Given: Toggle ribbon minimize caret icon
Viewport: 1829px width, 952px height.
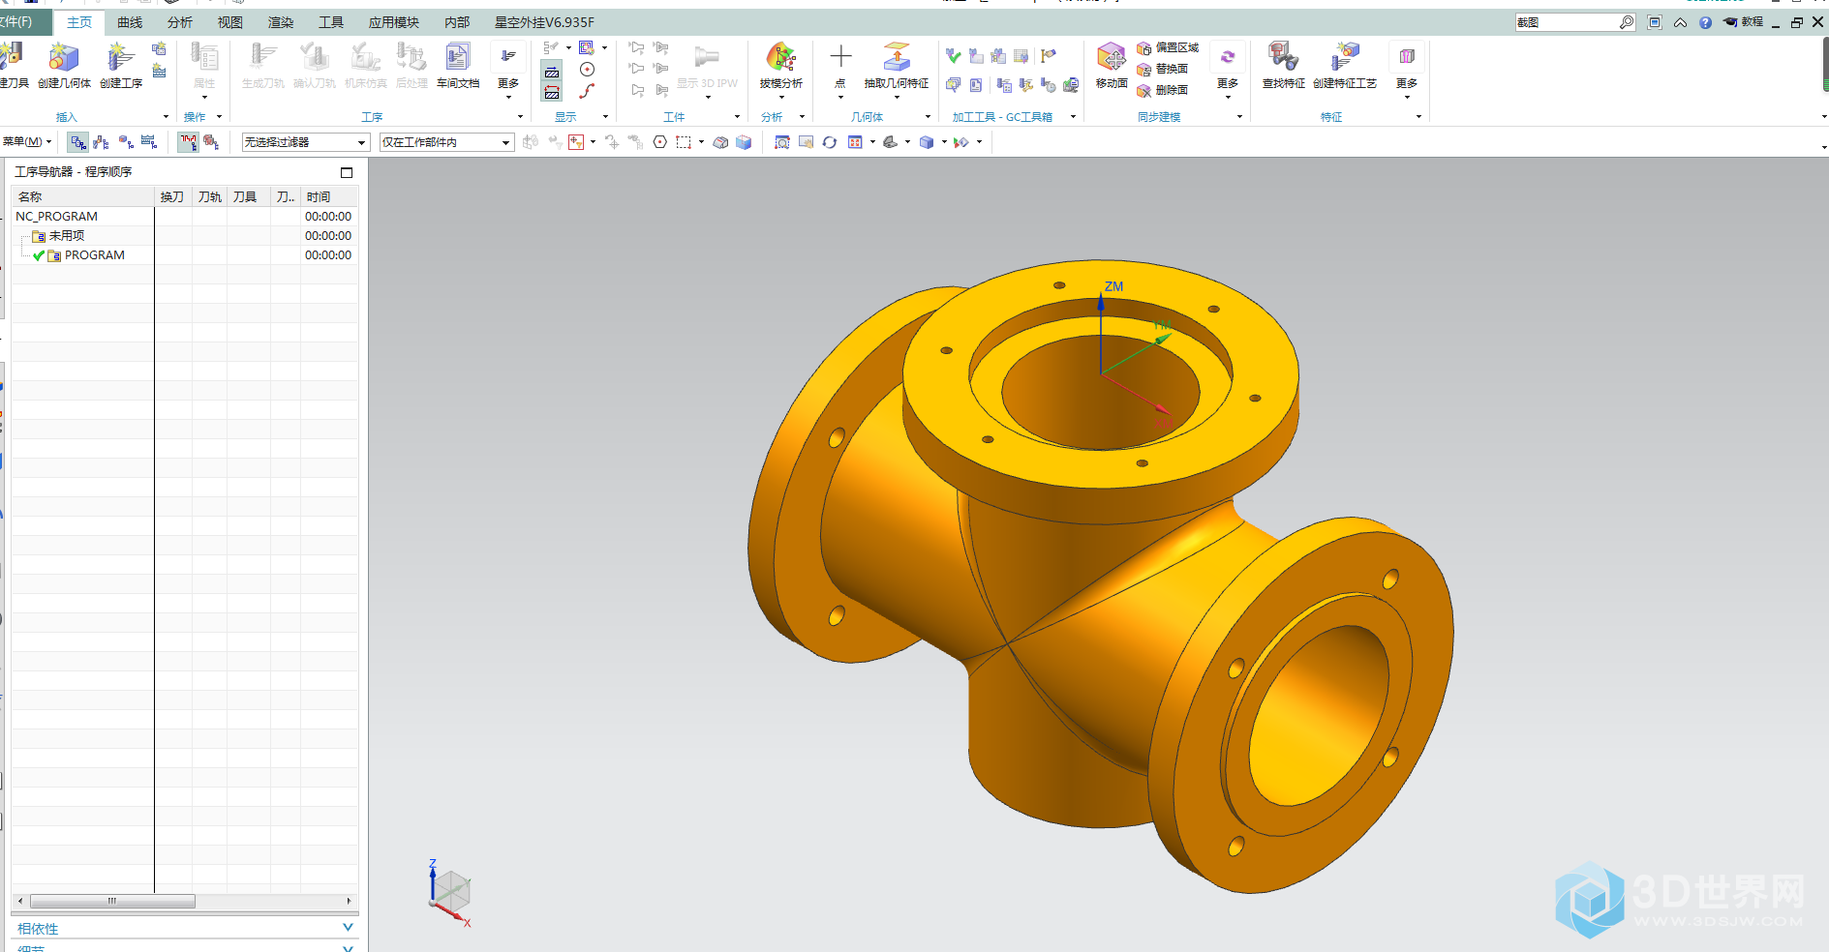Looking at the screenshot, I should coord(1680,22).
